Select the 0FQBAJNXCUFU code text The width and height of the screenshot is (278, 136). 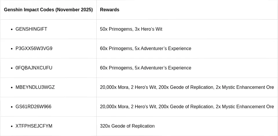tap(34, 68)
